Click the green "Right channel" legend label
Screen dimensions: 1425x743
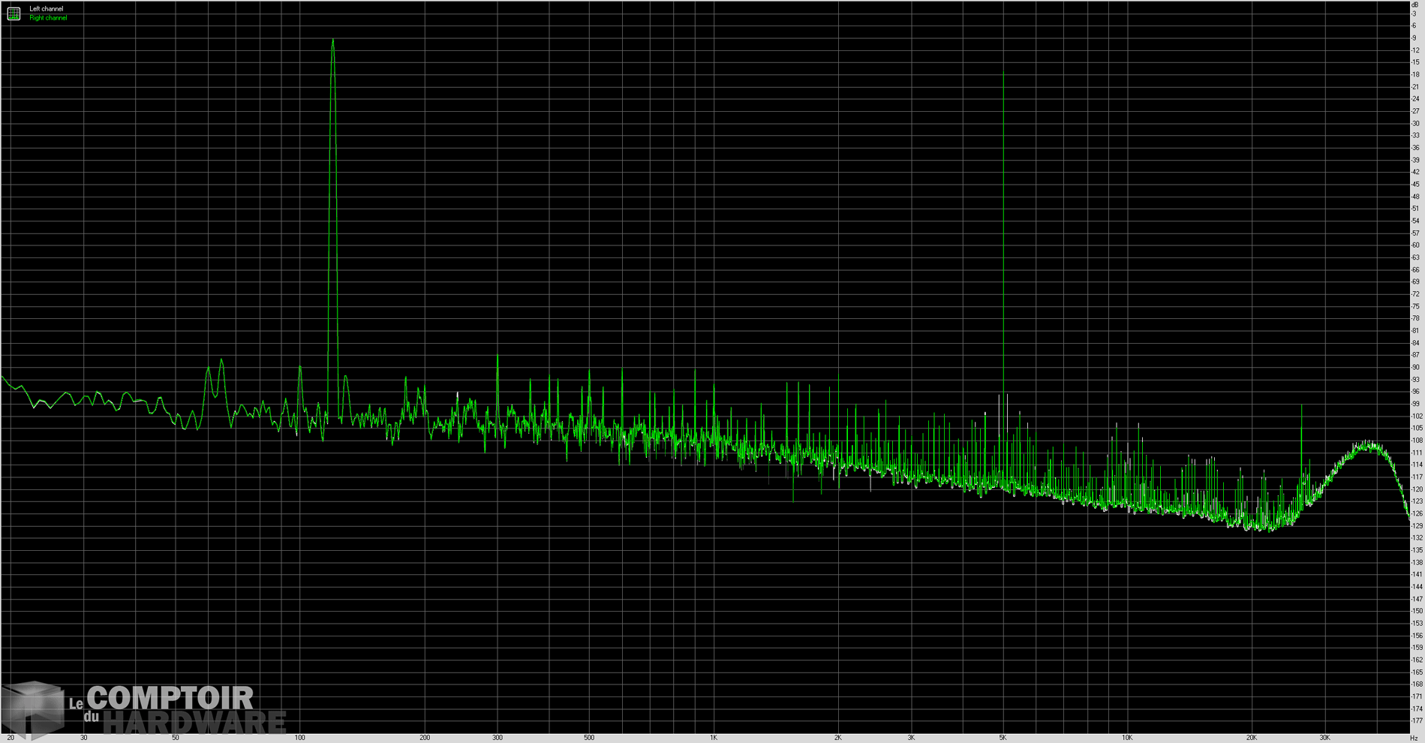click(48, 18)
